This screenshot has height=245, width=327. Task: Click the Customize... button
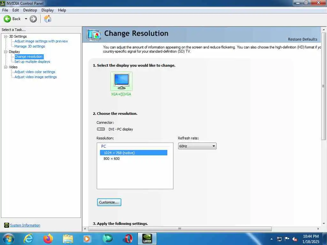tap(109, 202)
